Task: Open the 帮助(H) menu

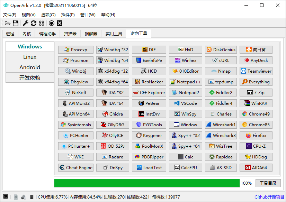Action: (108, 15)
